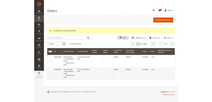Open the Customers sidebar menu
The width and height of the screenshot is (212, 102).
pos(39,32)
